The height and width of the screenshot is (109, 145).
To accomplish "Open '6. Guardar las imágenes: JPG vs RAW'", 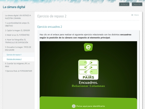I will [17, 65].
